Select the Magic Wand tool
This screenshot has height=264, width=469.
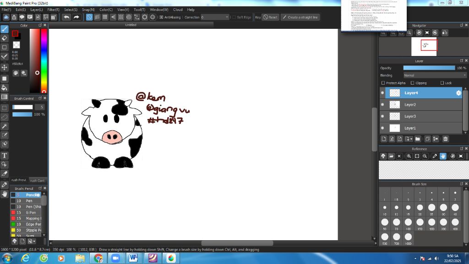[5, 126]
